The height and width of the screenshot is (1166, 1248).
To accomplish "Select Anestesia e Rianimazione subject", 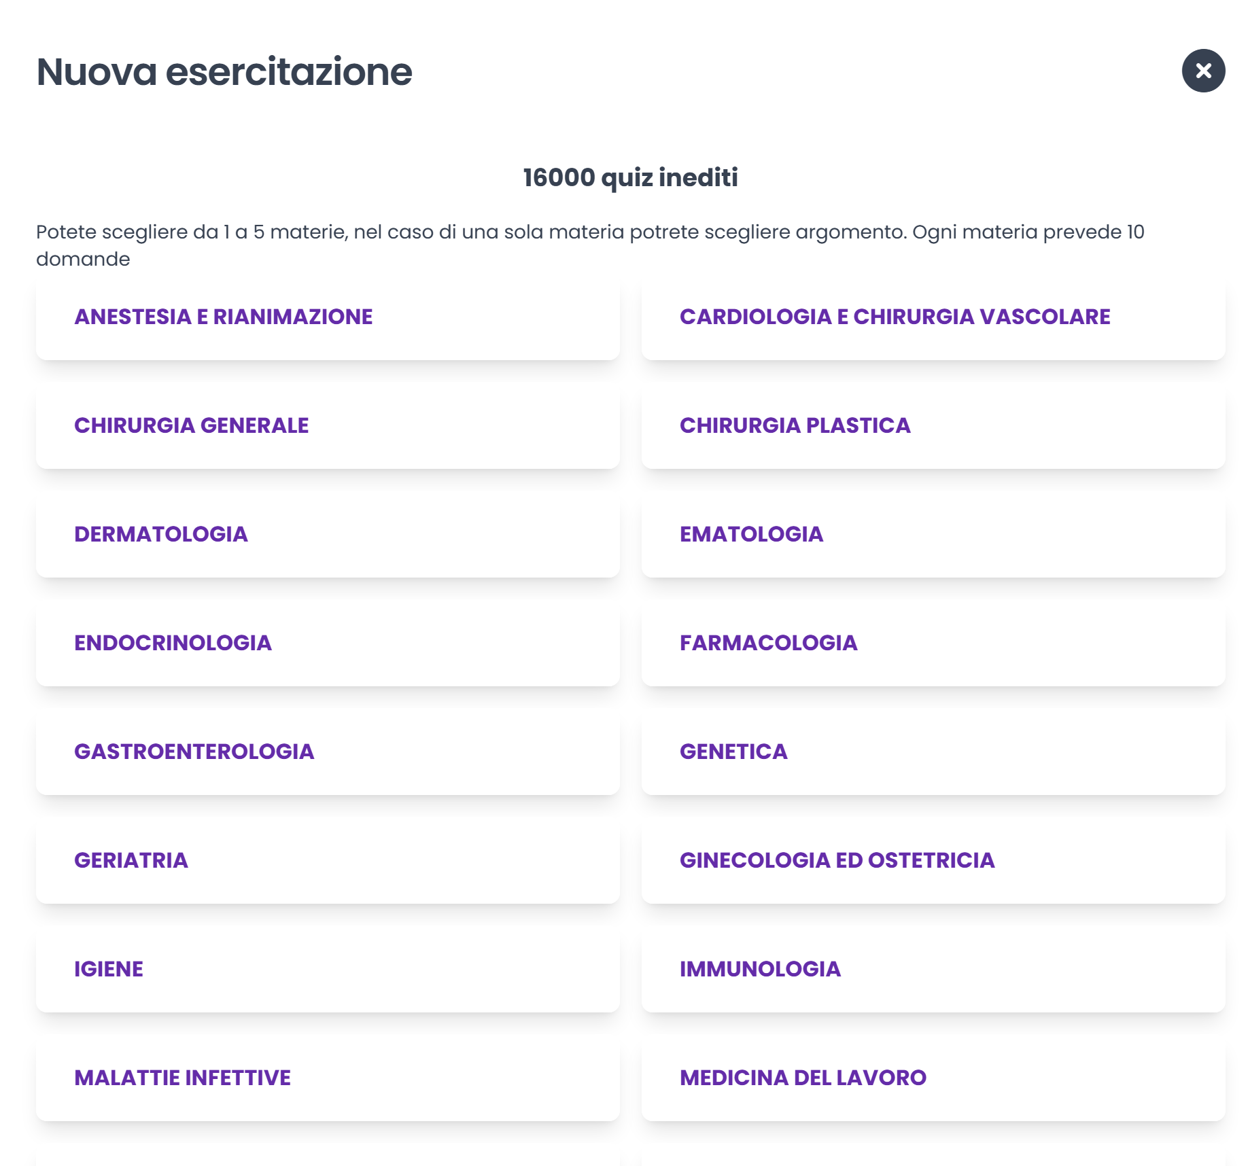I will tap(328, 317).
